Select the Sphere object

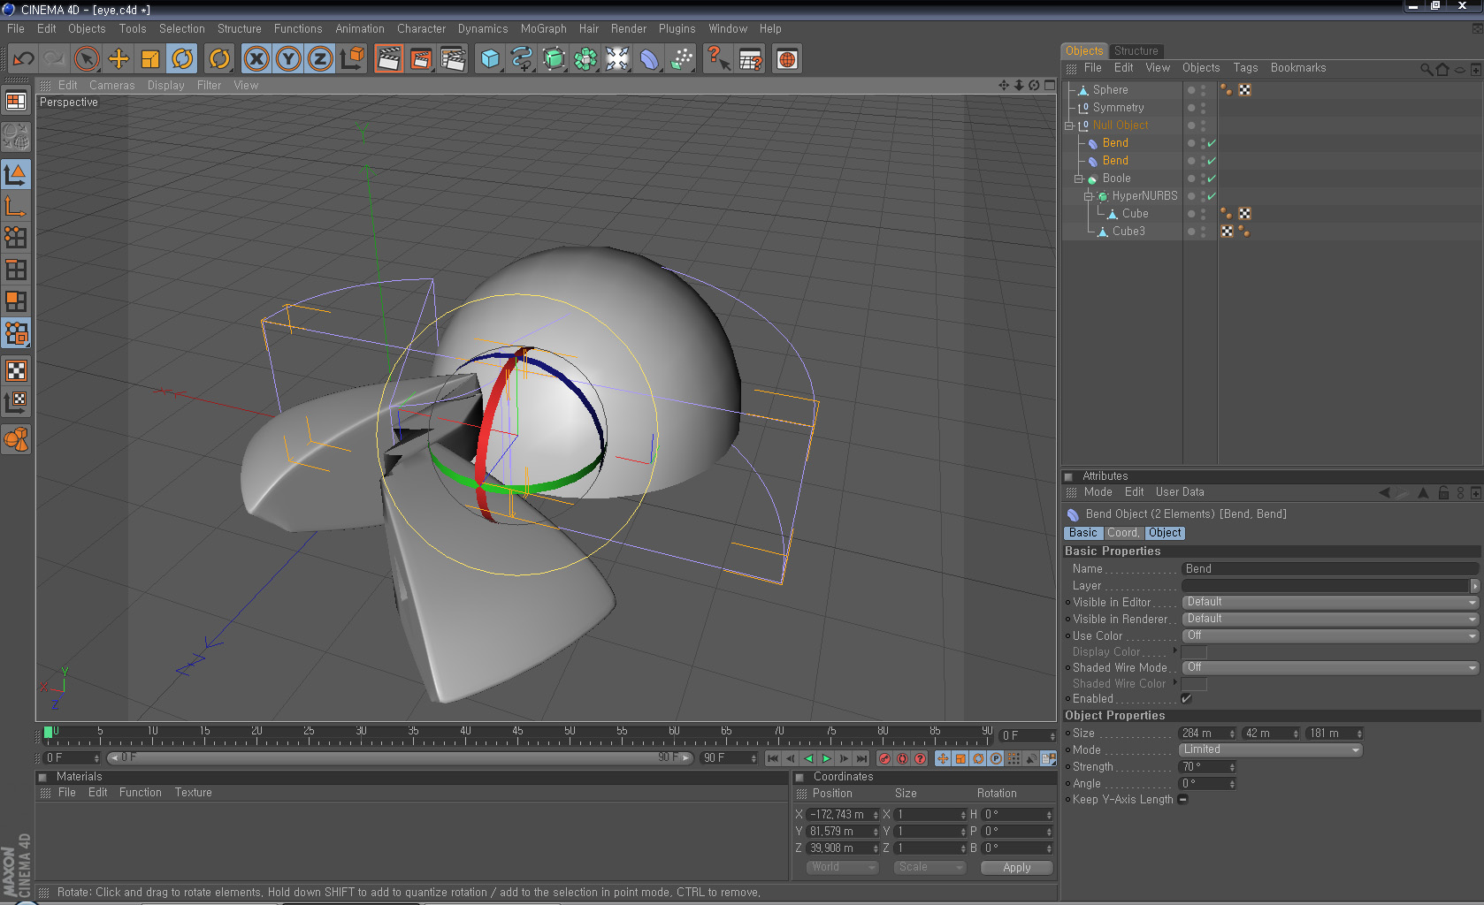pos(1110,90)
